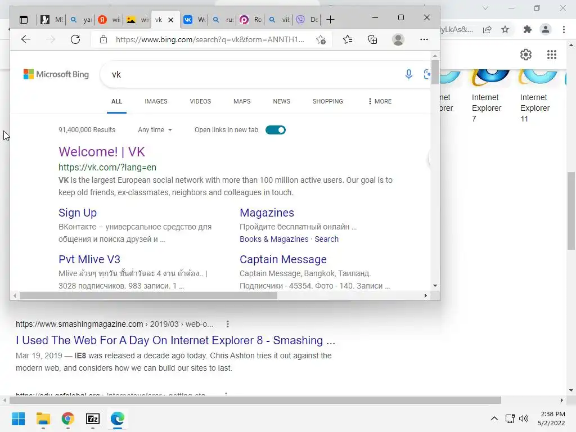Select the MAPS search tab
This screenshot has height=432, width=576.
(x=242, y=101)
